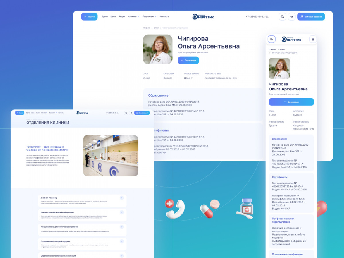Open Цены in doctor page menu
Screen dimensions: 344x258
(113, 17)
